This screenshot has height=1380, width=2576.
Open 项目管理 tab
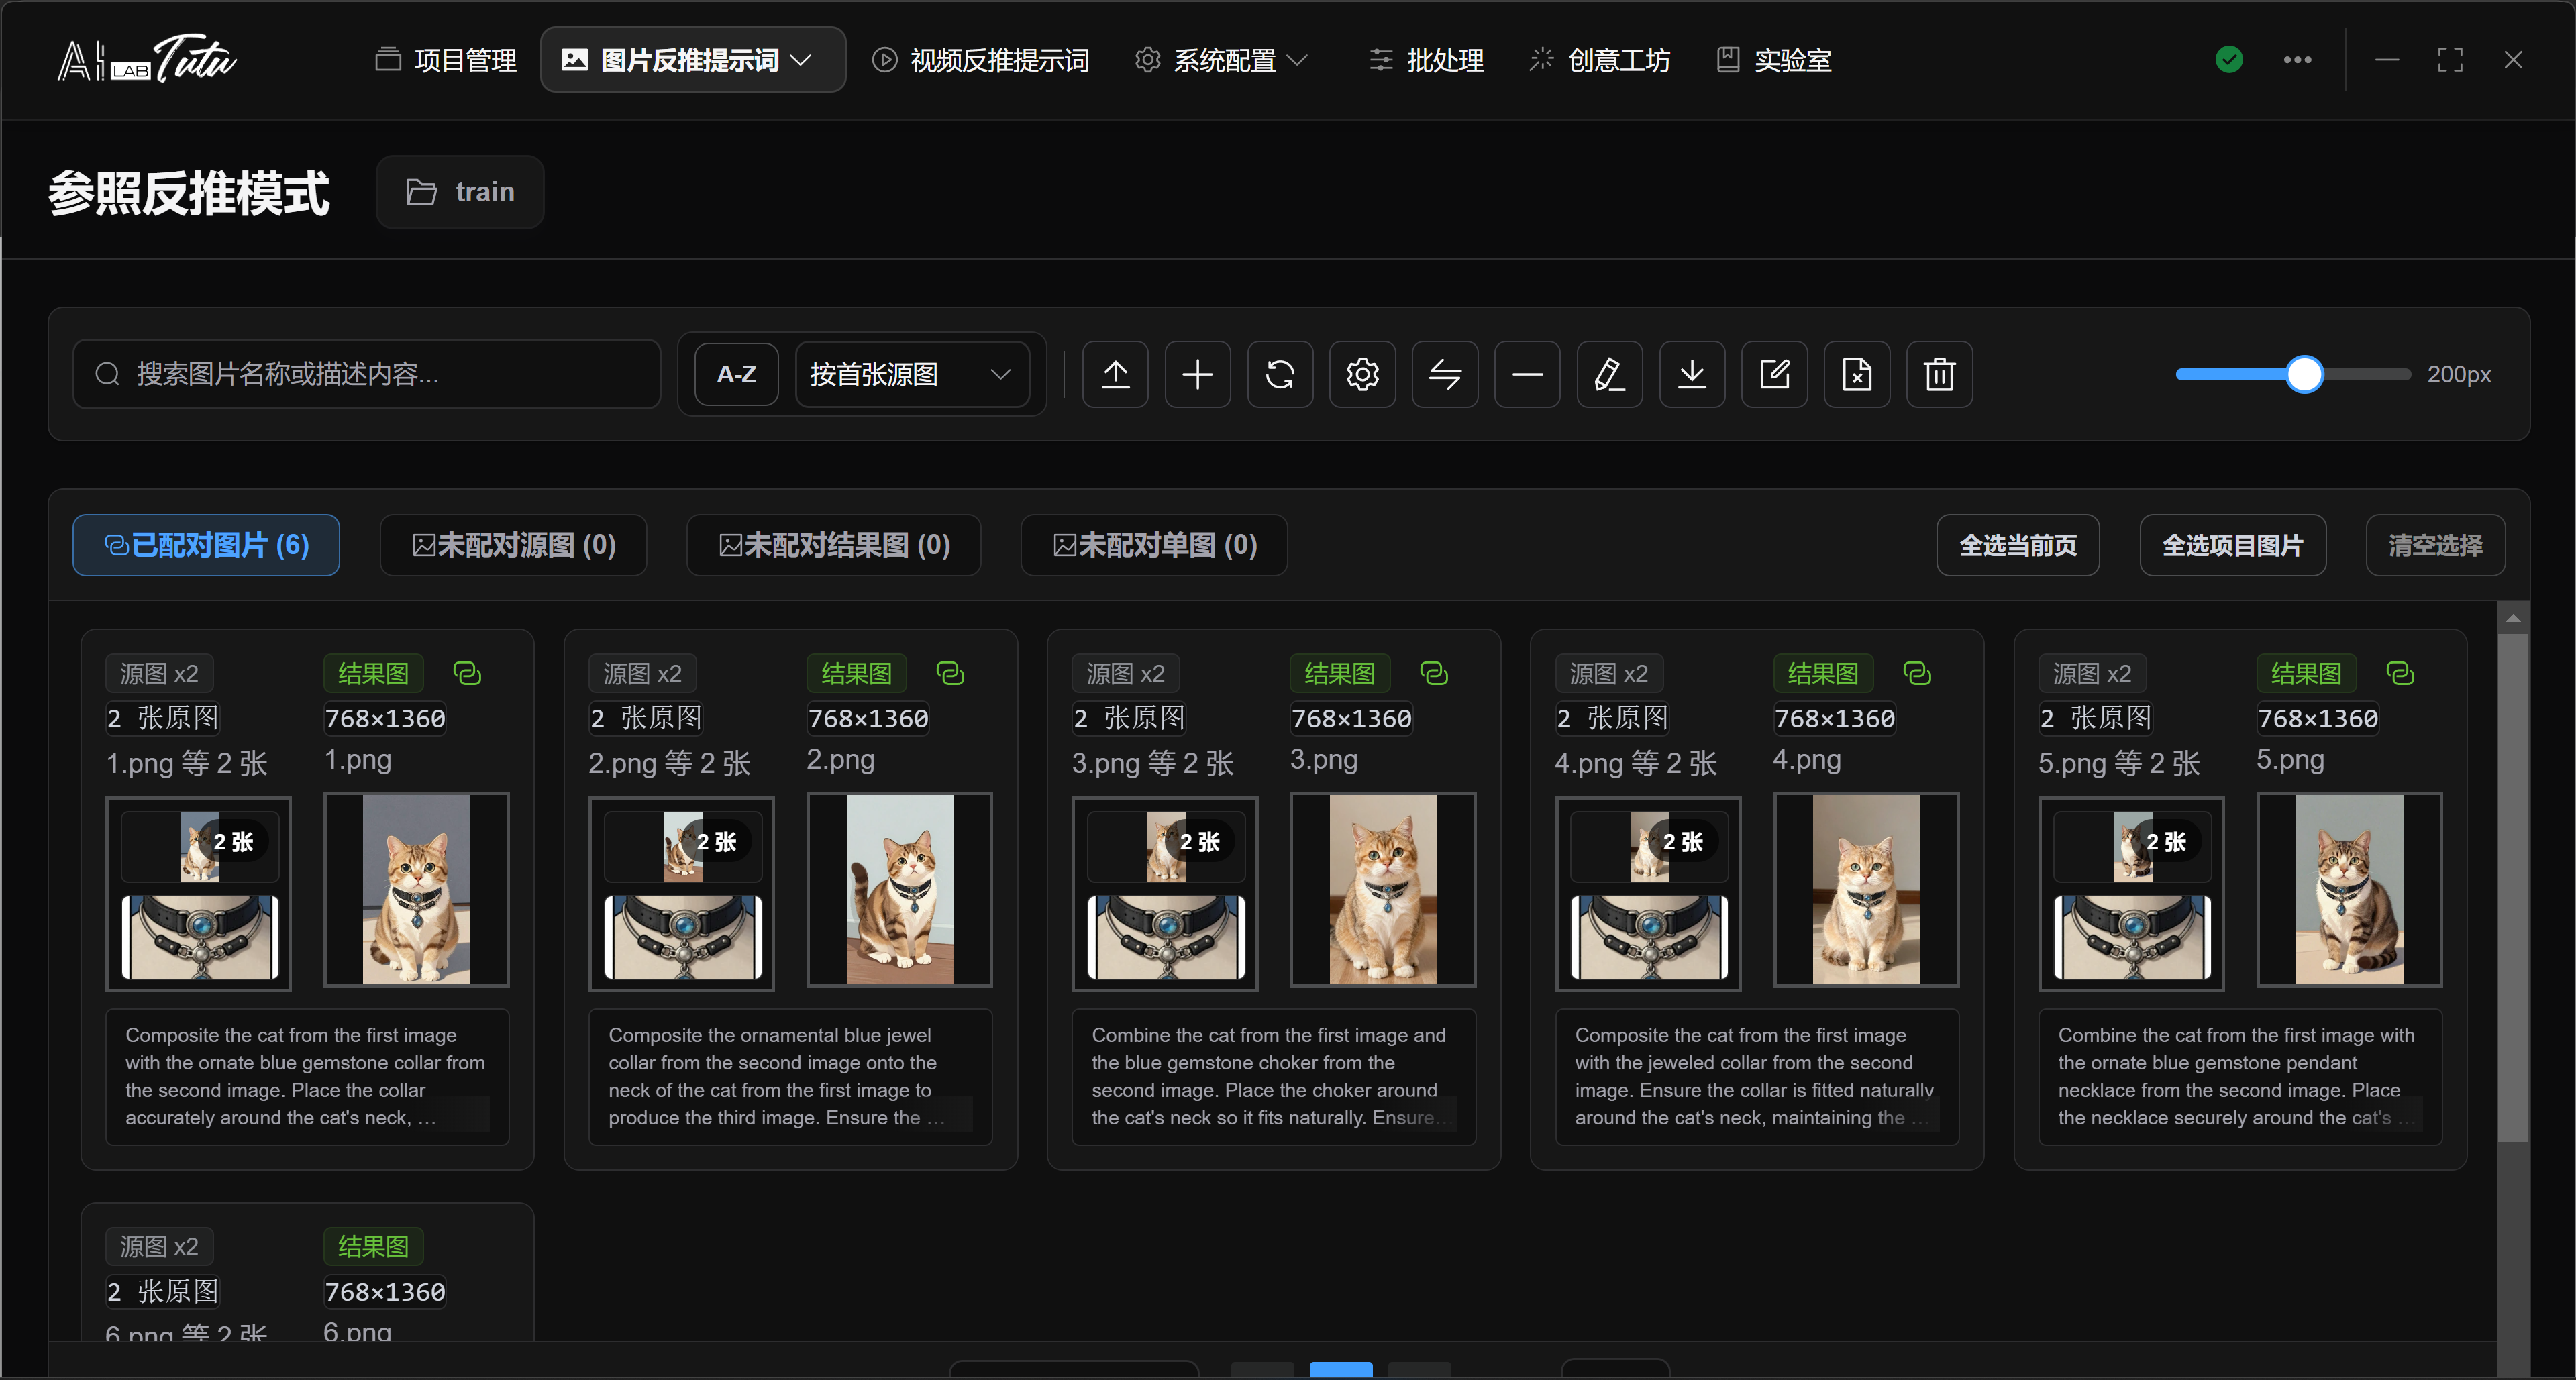click(446, 60)
